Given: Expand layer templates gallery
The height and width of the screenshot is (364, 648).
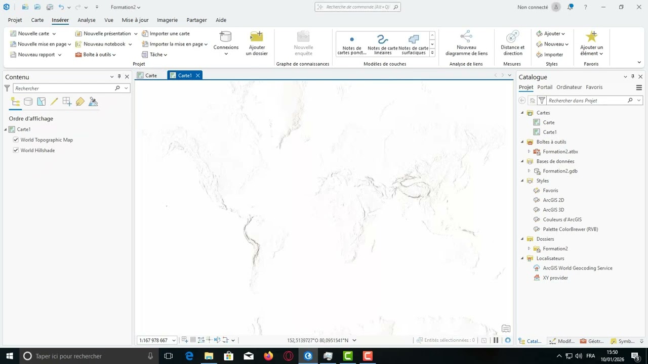Looking at the screenshot, I should click(x=432, y=53).
